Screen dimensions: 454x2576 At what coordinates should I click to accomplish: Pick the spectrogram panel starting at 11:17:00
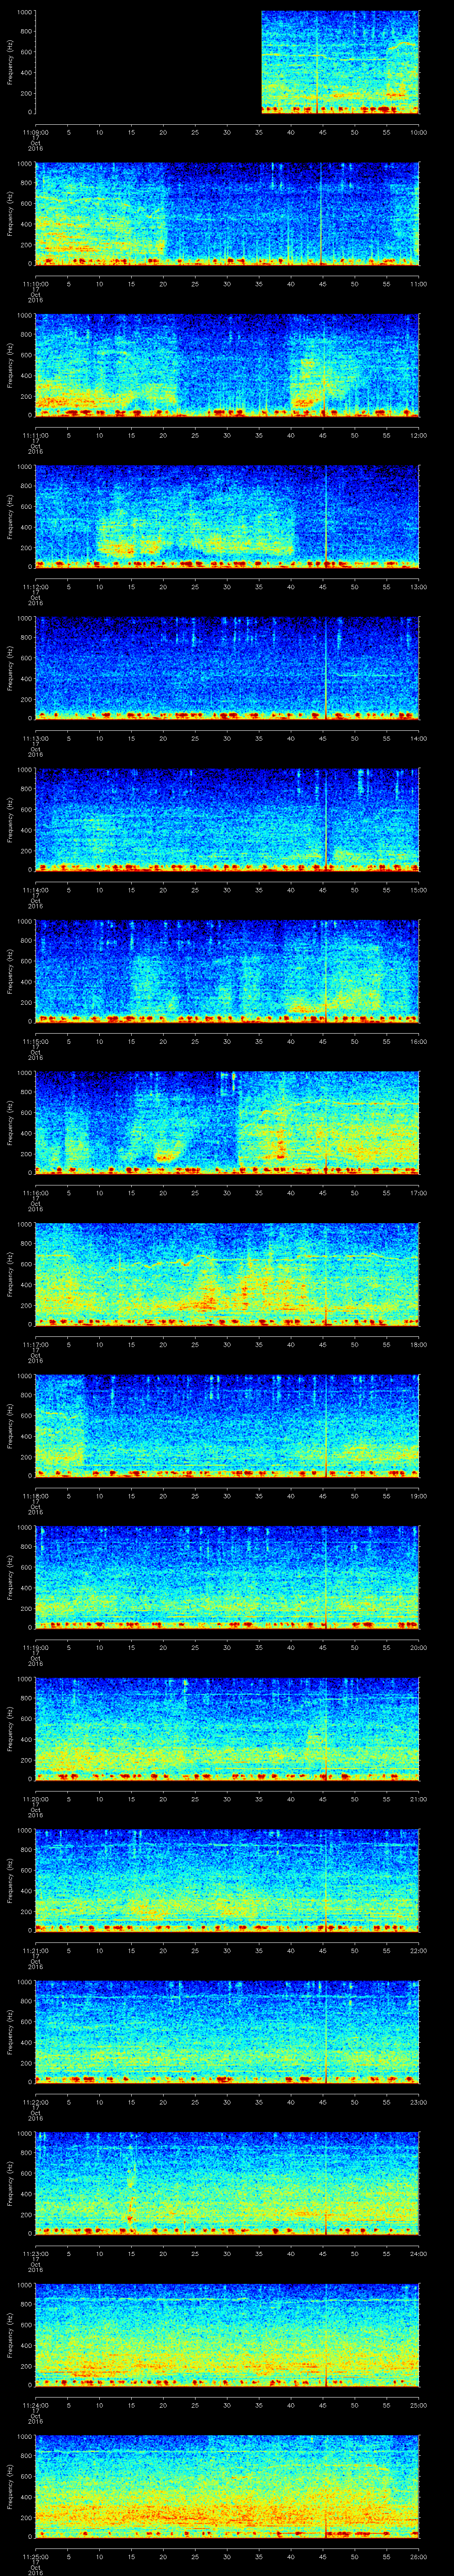(227, 1275)
